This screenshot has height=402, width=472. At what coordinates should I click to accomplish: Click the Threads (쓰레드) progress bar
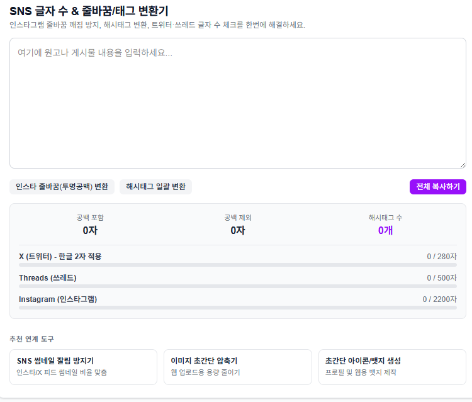pos(238,286)
